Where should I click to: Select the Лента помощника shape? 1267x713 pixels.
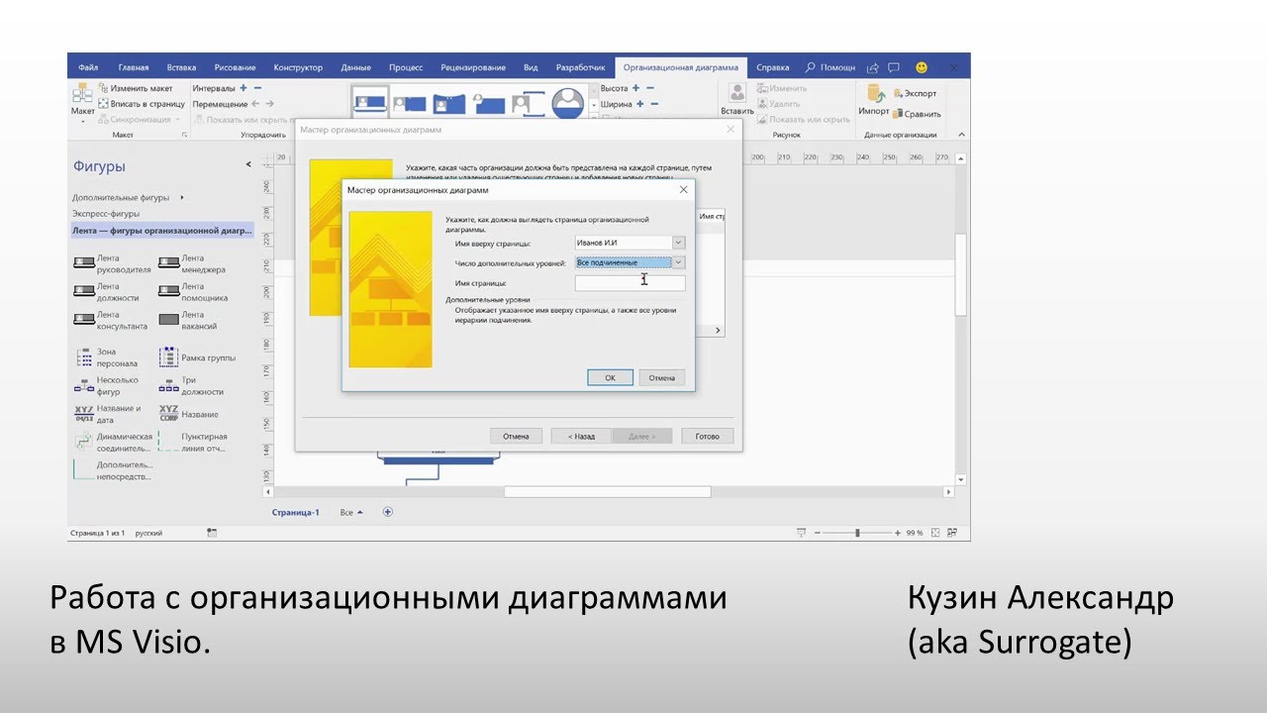[x=194, y=291]
